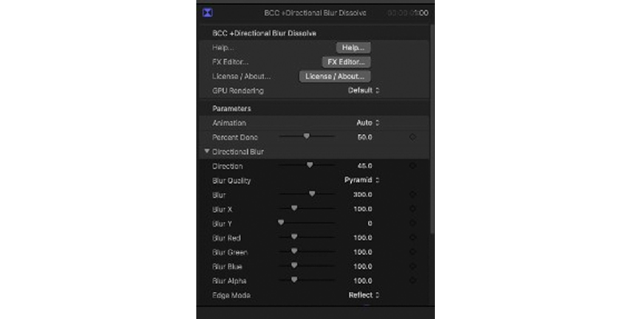The width and height of the screenshot is (632, 319).
Task: Click the Blur X slider handle
Action: (294, 208)
